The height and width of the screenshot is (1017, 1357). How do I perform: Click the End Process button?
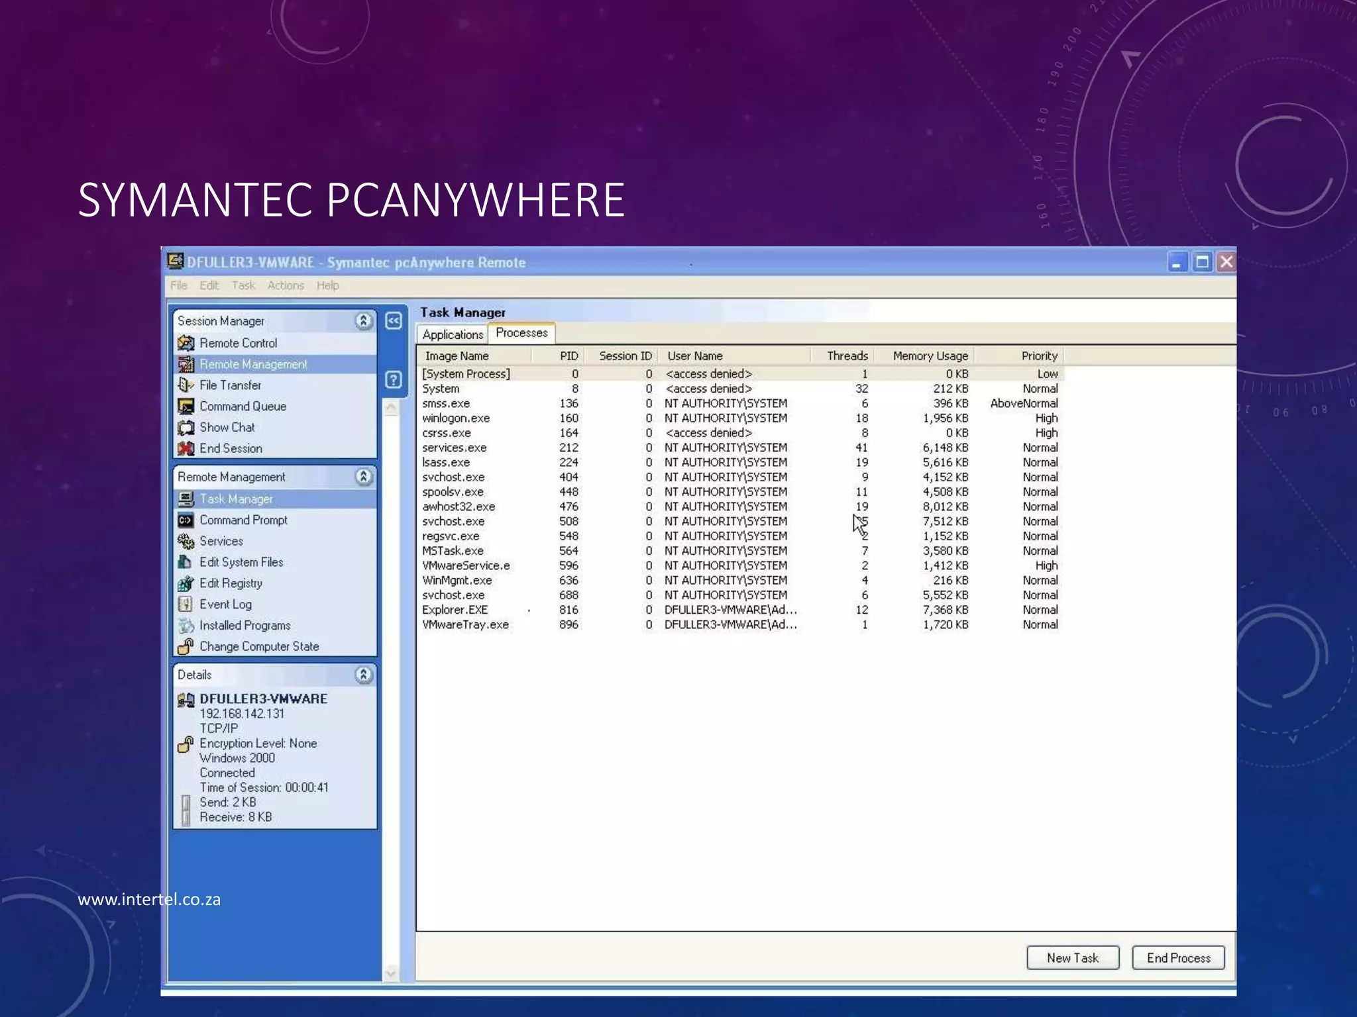pyautogui.click(x=1178, y=957)
